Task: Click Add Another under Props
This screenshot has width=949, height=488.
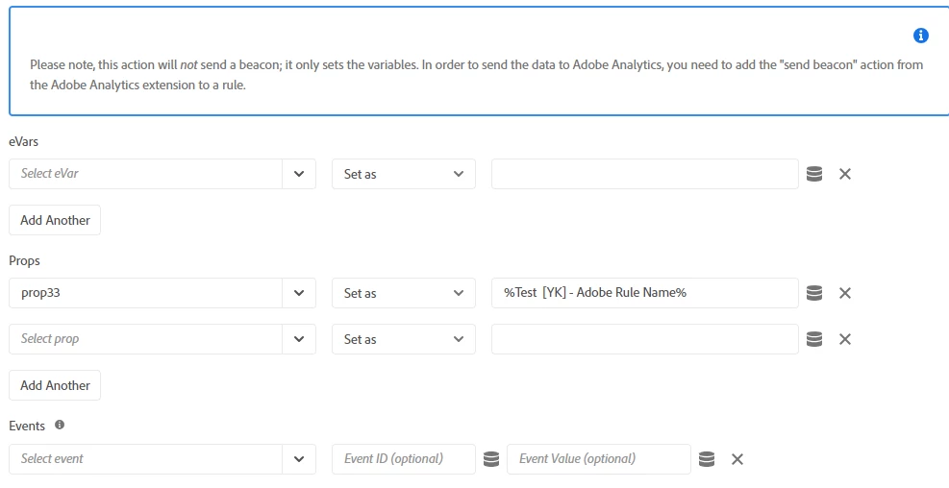Action: pos(55,385)
